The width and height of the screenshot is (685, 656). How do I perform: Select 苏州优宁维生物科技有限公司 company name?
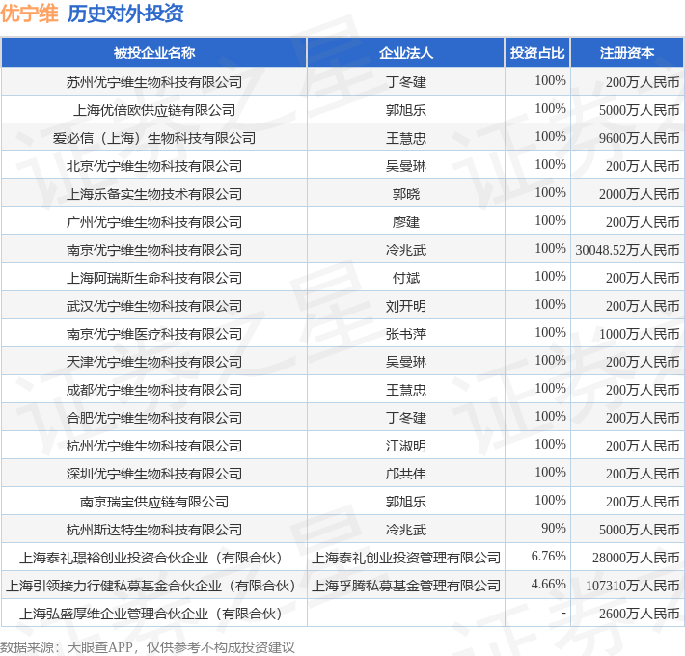click(x=154, y=82)
